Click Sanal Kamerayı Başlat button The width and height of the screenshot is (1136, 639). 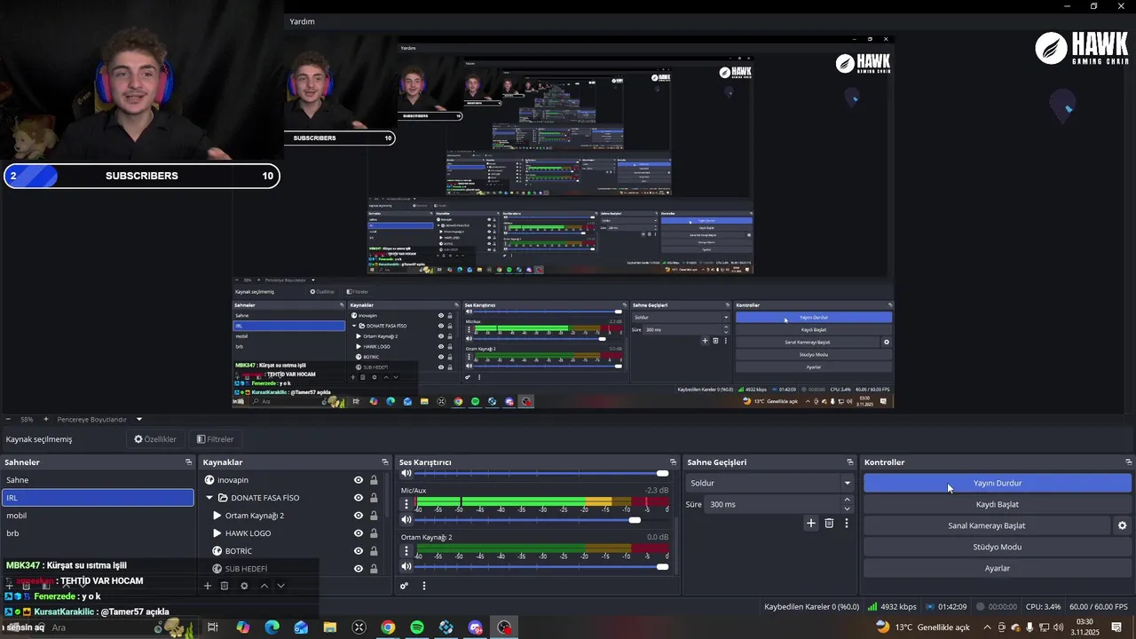(986, 525)
